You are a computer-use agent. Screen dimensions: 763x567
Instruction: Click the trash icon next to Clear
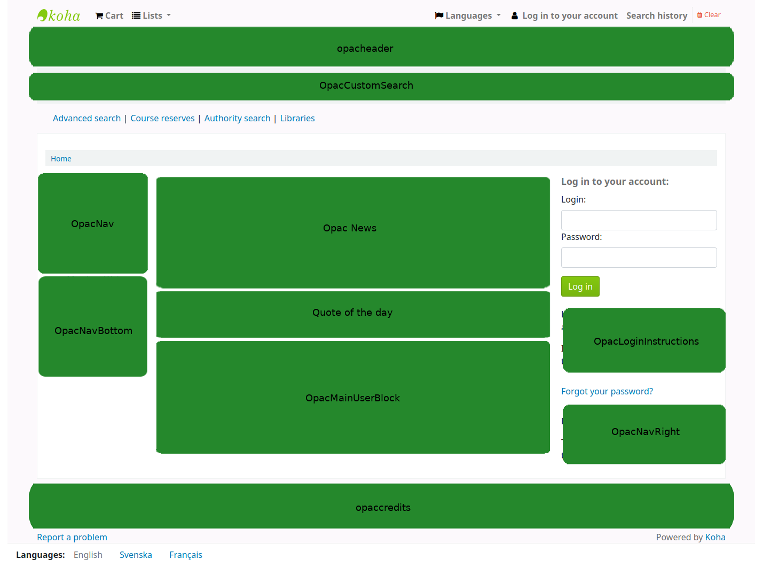coord(700,14)
